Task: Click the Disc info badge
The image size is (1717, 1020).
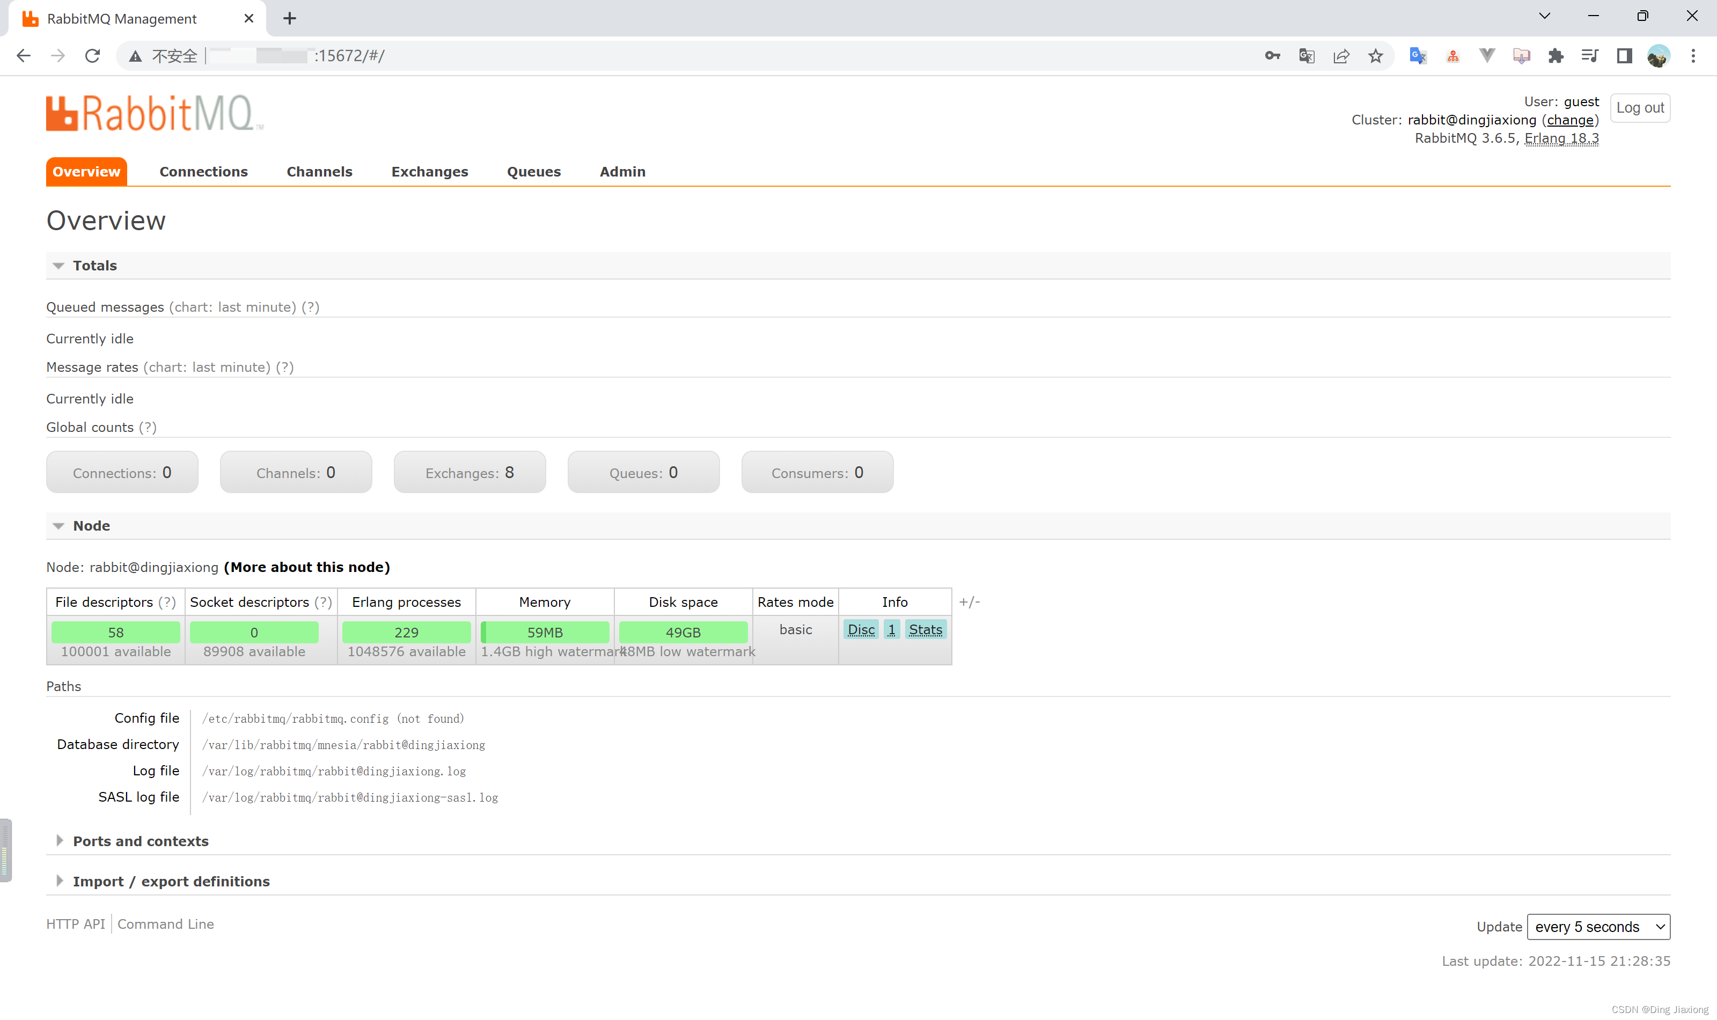Action: 861,629
